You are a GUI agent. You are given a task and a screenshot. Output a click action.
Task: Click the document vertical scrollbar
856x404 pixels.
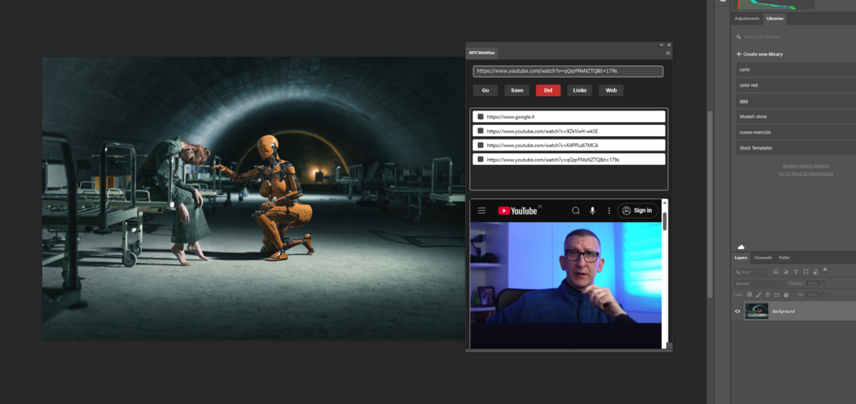pos(710,204)
